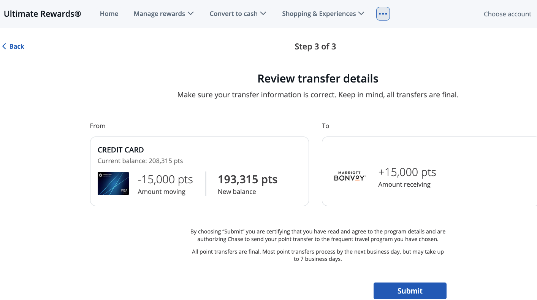
Task: Click the -15,000 pts amount moving value
Action: pyautogui.click(x=165, y=179)
